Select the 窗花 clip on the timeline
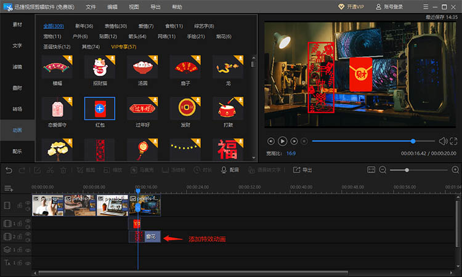This screenshot has height=277, width=462. pos(145,236)
